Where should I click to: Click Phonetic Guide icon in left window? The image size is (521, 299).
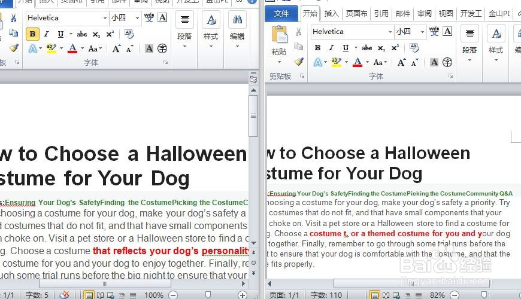(149, 17)
